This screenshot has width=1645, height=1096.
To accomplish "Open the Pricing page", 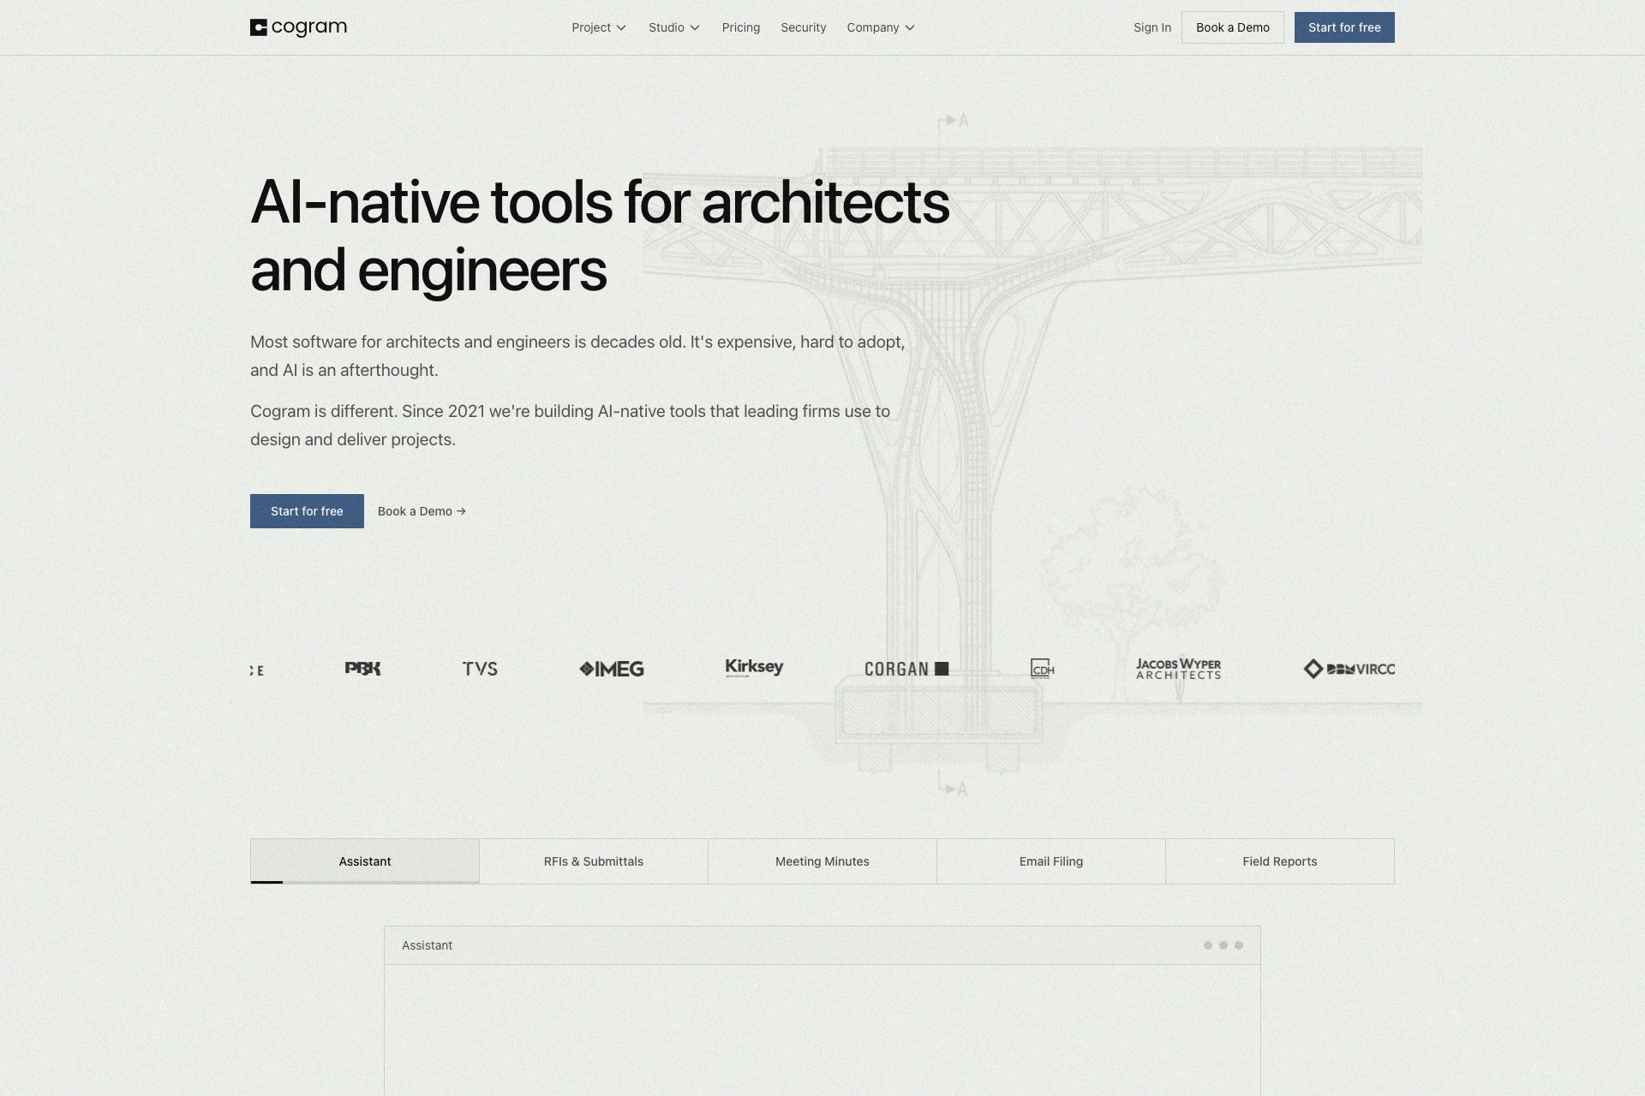I will (x=740, y=27).
